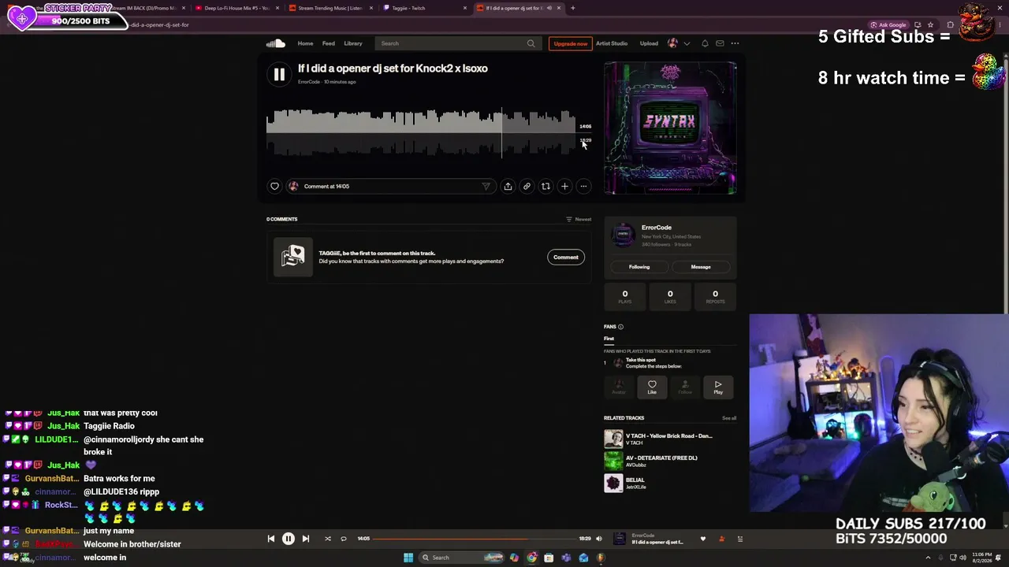Skip to the next track in player bar
The width and height of the screenshot is (1009, 567).
point(306,539)
